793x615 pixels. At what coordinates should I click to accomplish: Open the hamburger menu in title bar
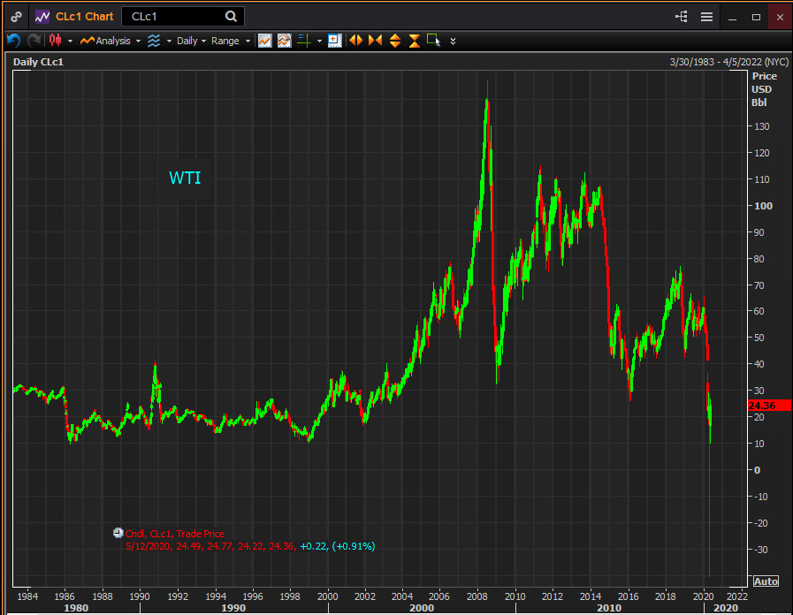pyautogui.click(x=706, y=17)
